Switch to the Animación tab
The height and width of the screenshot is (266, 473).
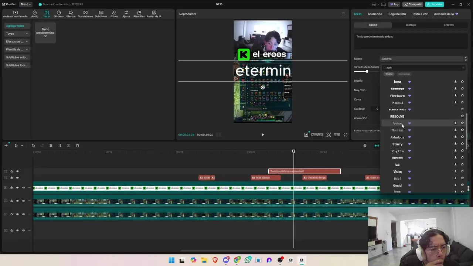375,14
